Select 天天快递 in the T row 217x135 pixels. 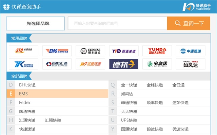(x=129, y=111)
